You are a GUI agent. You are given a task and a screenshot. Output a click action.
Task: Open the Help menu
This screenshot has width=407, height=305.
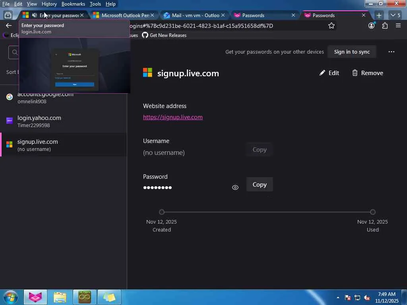pyautogui.click(x=110, y=4)
